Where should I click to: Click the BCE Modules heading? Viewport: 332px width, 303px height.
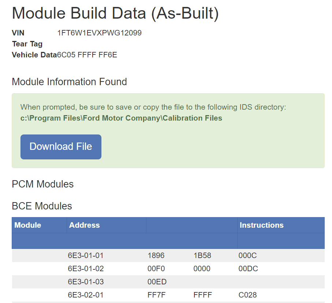coord(42,206)
